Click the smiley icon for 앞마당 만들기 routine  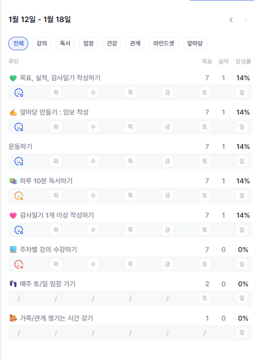[19, 127]
